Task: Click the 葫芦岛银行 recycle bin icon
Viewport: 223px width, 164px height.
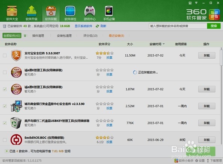Action: tap(16, 123)
